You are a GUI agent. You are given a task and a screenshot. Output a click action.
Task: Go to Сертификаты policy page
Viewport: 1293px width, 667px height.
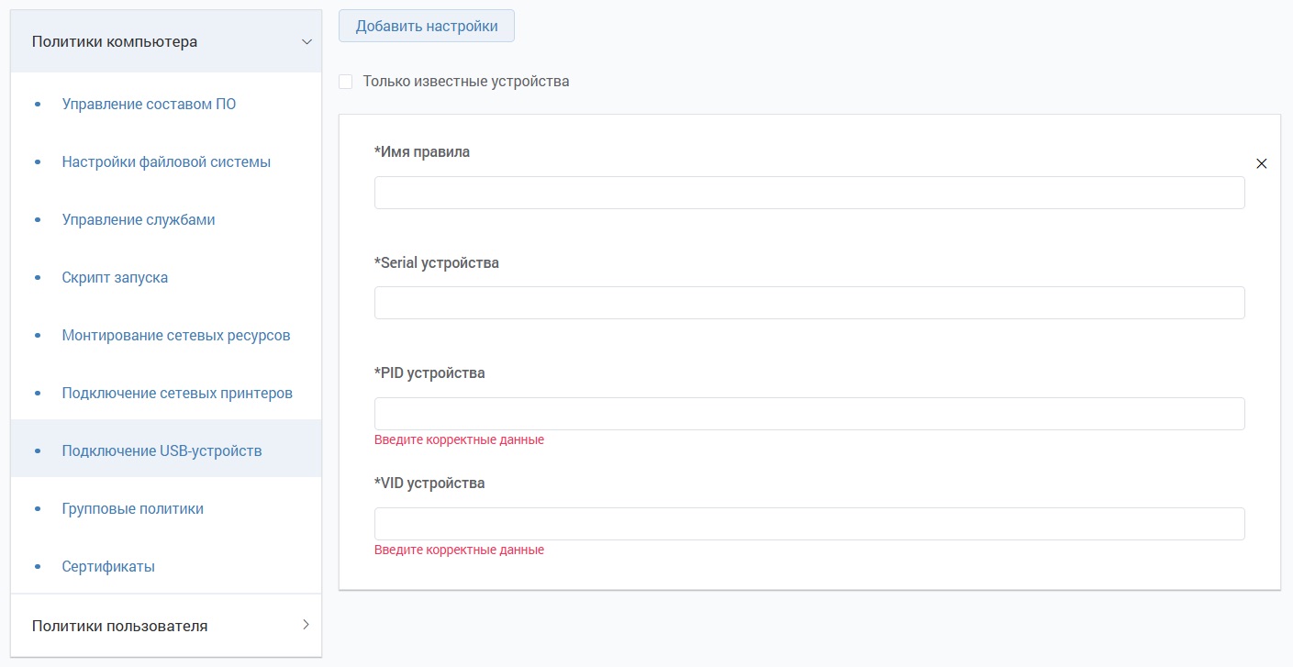point(108,567)
